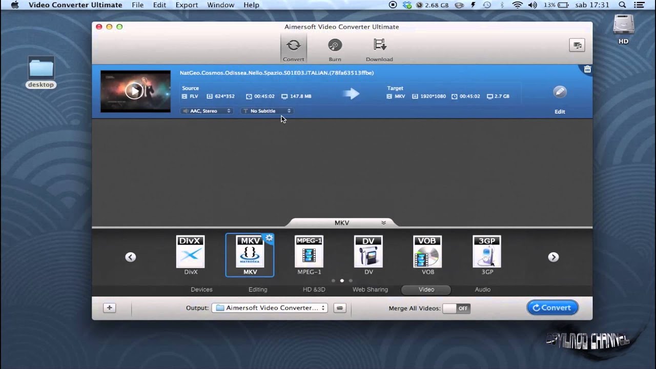Go to previous formats with left arrow
The height and width of the screenshot is (369, 656).
(131, 257)
